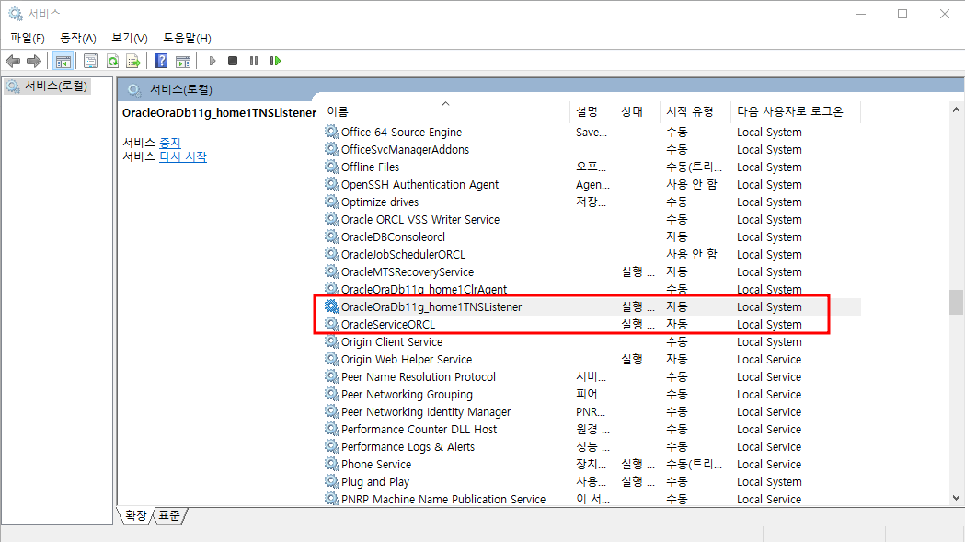Click gear icon beside Origin Client Service
The width and height of the screenshot is (965, 542).
(332, 341)
